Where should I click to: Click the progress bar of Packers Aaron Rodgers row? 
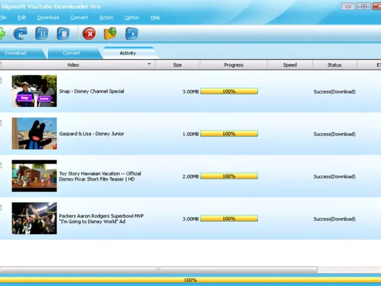(229, 219)
